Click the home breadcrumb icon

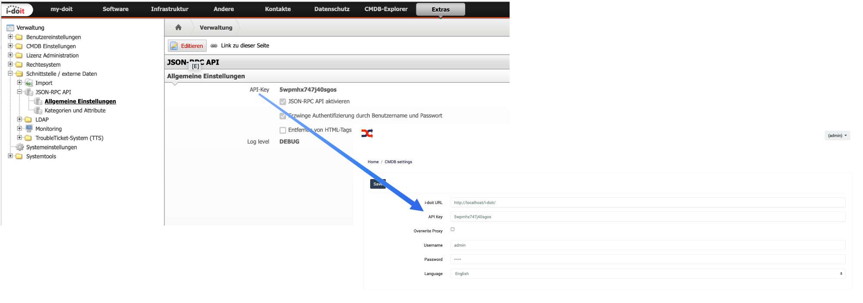[178, 28]
